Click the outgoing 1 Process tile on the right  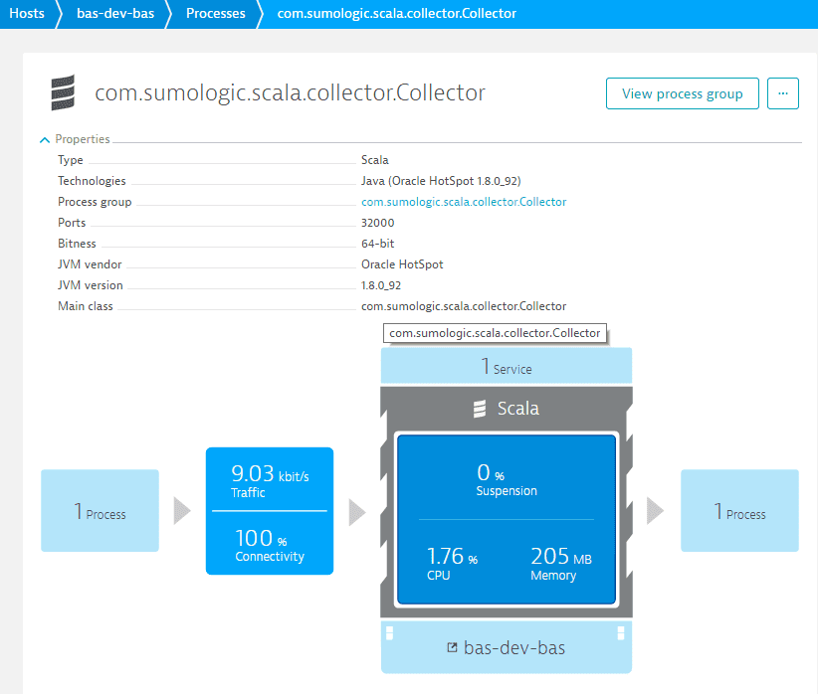tap(739, 510)
